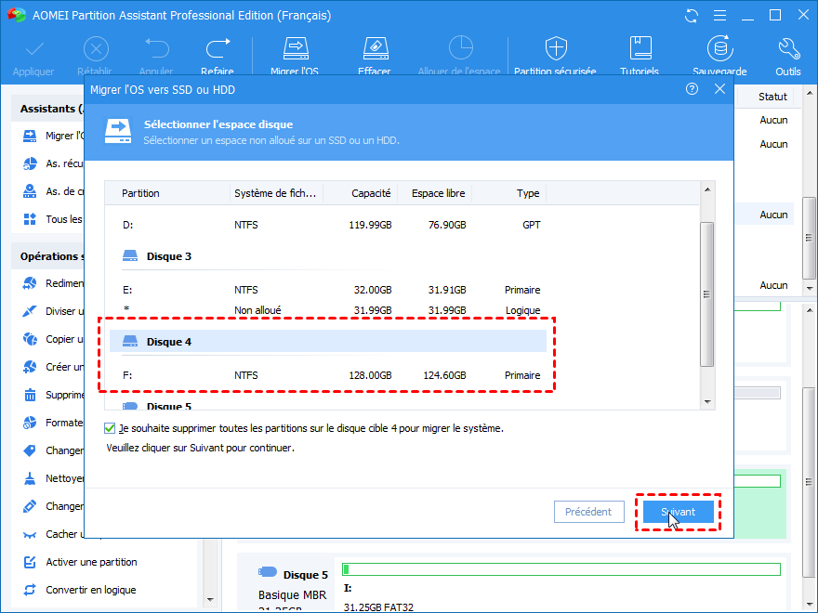Viewport: 818px width, 613px height.
Task: Click the 124.60GB free space cell
Action: click(x=444, y=375)
